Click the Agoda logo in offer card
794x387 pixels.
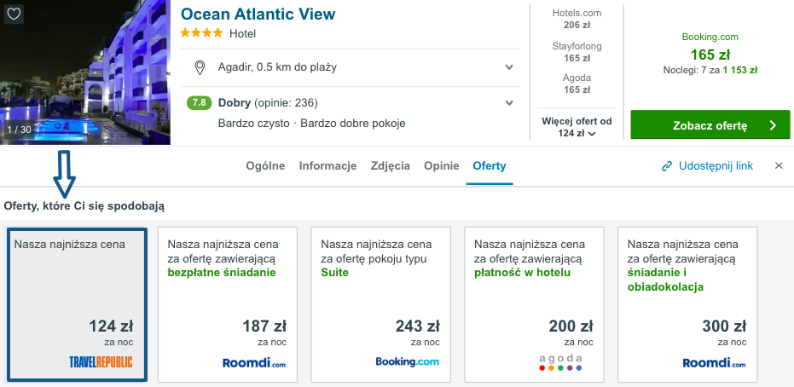coord(560,361)
